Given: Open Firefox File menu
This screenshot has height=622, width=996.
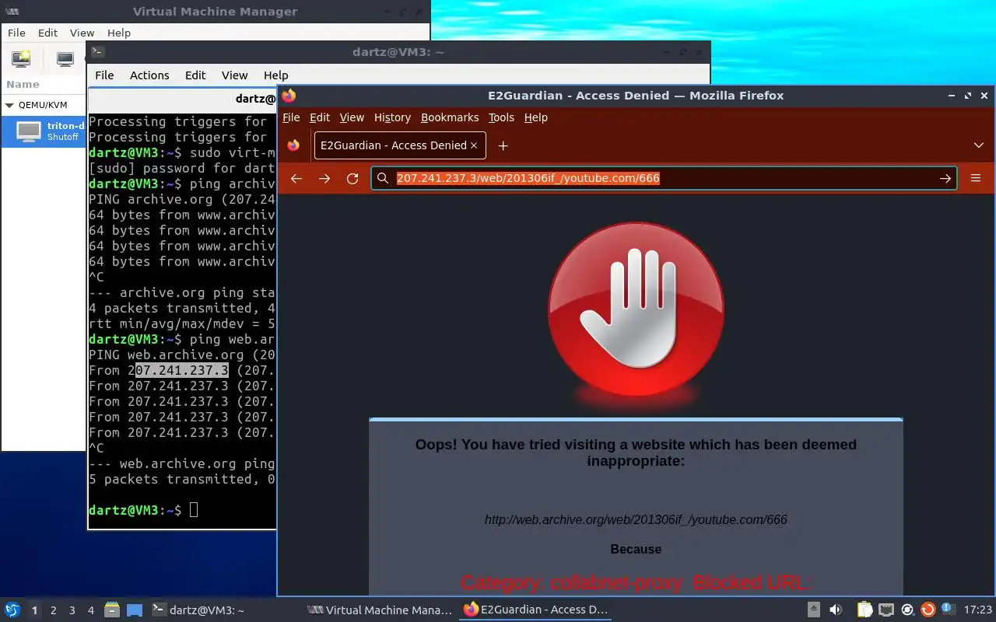Looking at the screenshot, I should coord(291,117).
